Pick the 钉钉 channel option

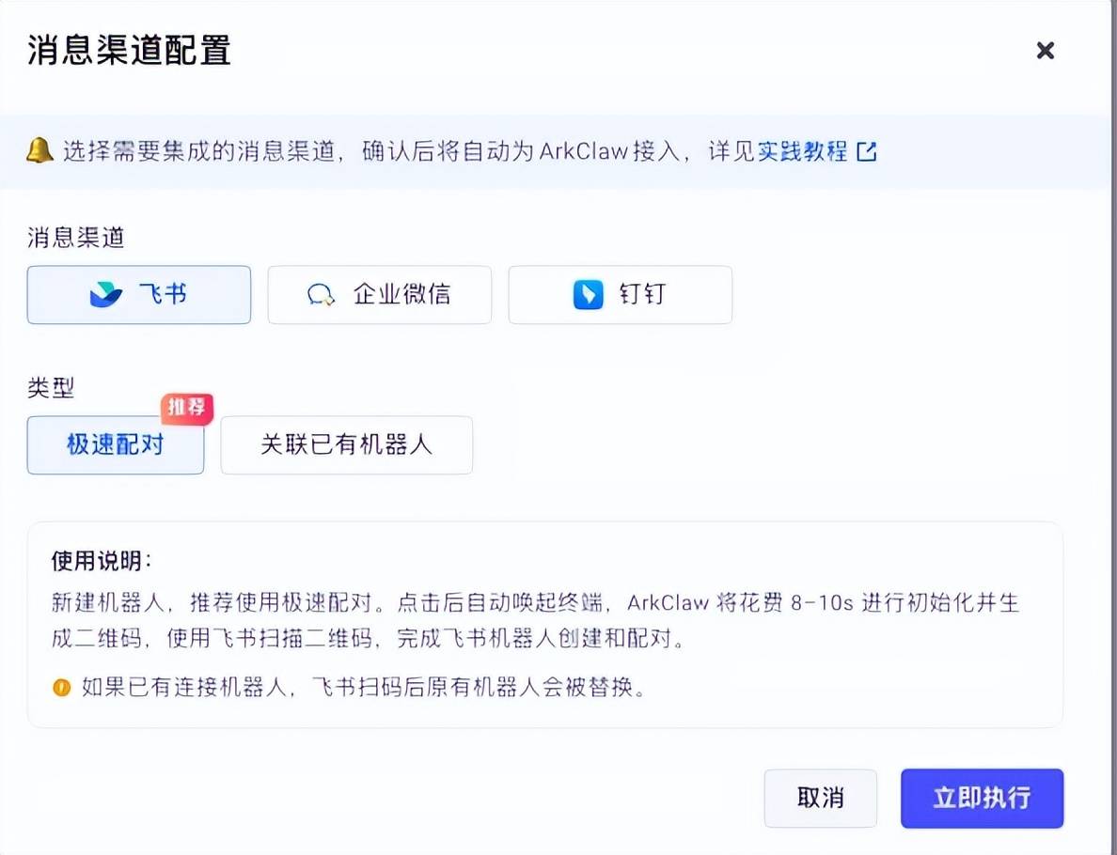pyautogui.click(x=621, y=295)
